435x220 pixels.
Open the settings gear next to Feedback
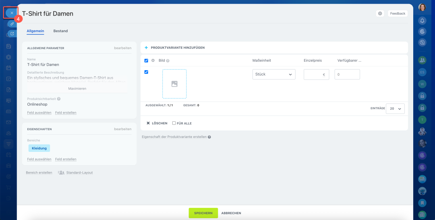tap(380, 14)
